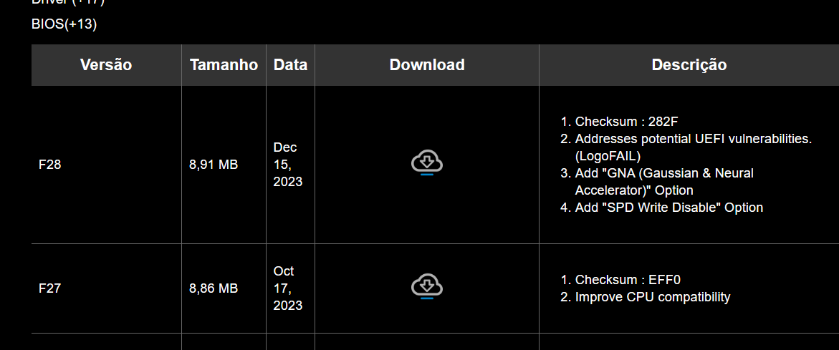Screen dimensions: 839x350
Task: Select the Versão column header
Action: click(x=106, y=64)
